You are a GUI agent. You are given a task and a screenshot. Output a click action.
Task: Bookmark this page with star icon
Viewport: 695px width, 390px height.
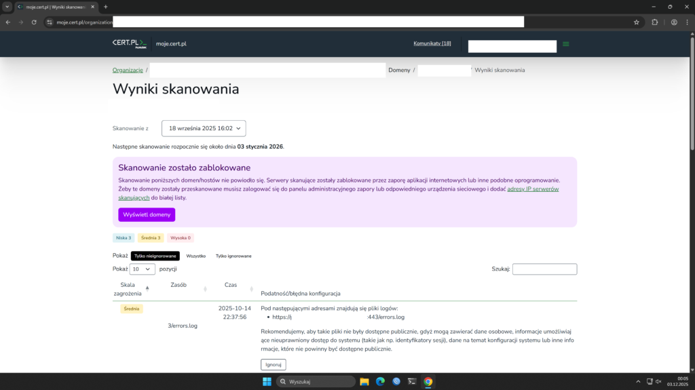coord(637,22)
